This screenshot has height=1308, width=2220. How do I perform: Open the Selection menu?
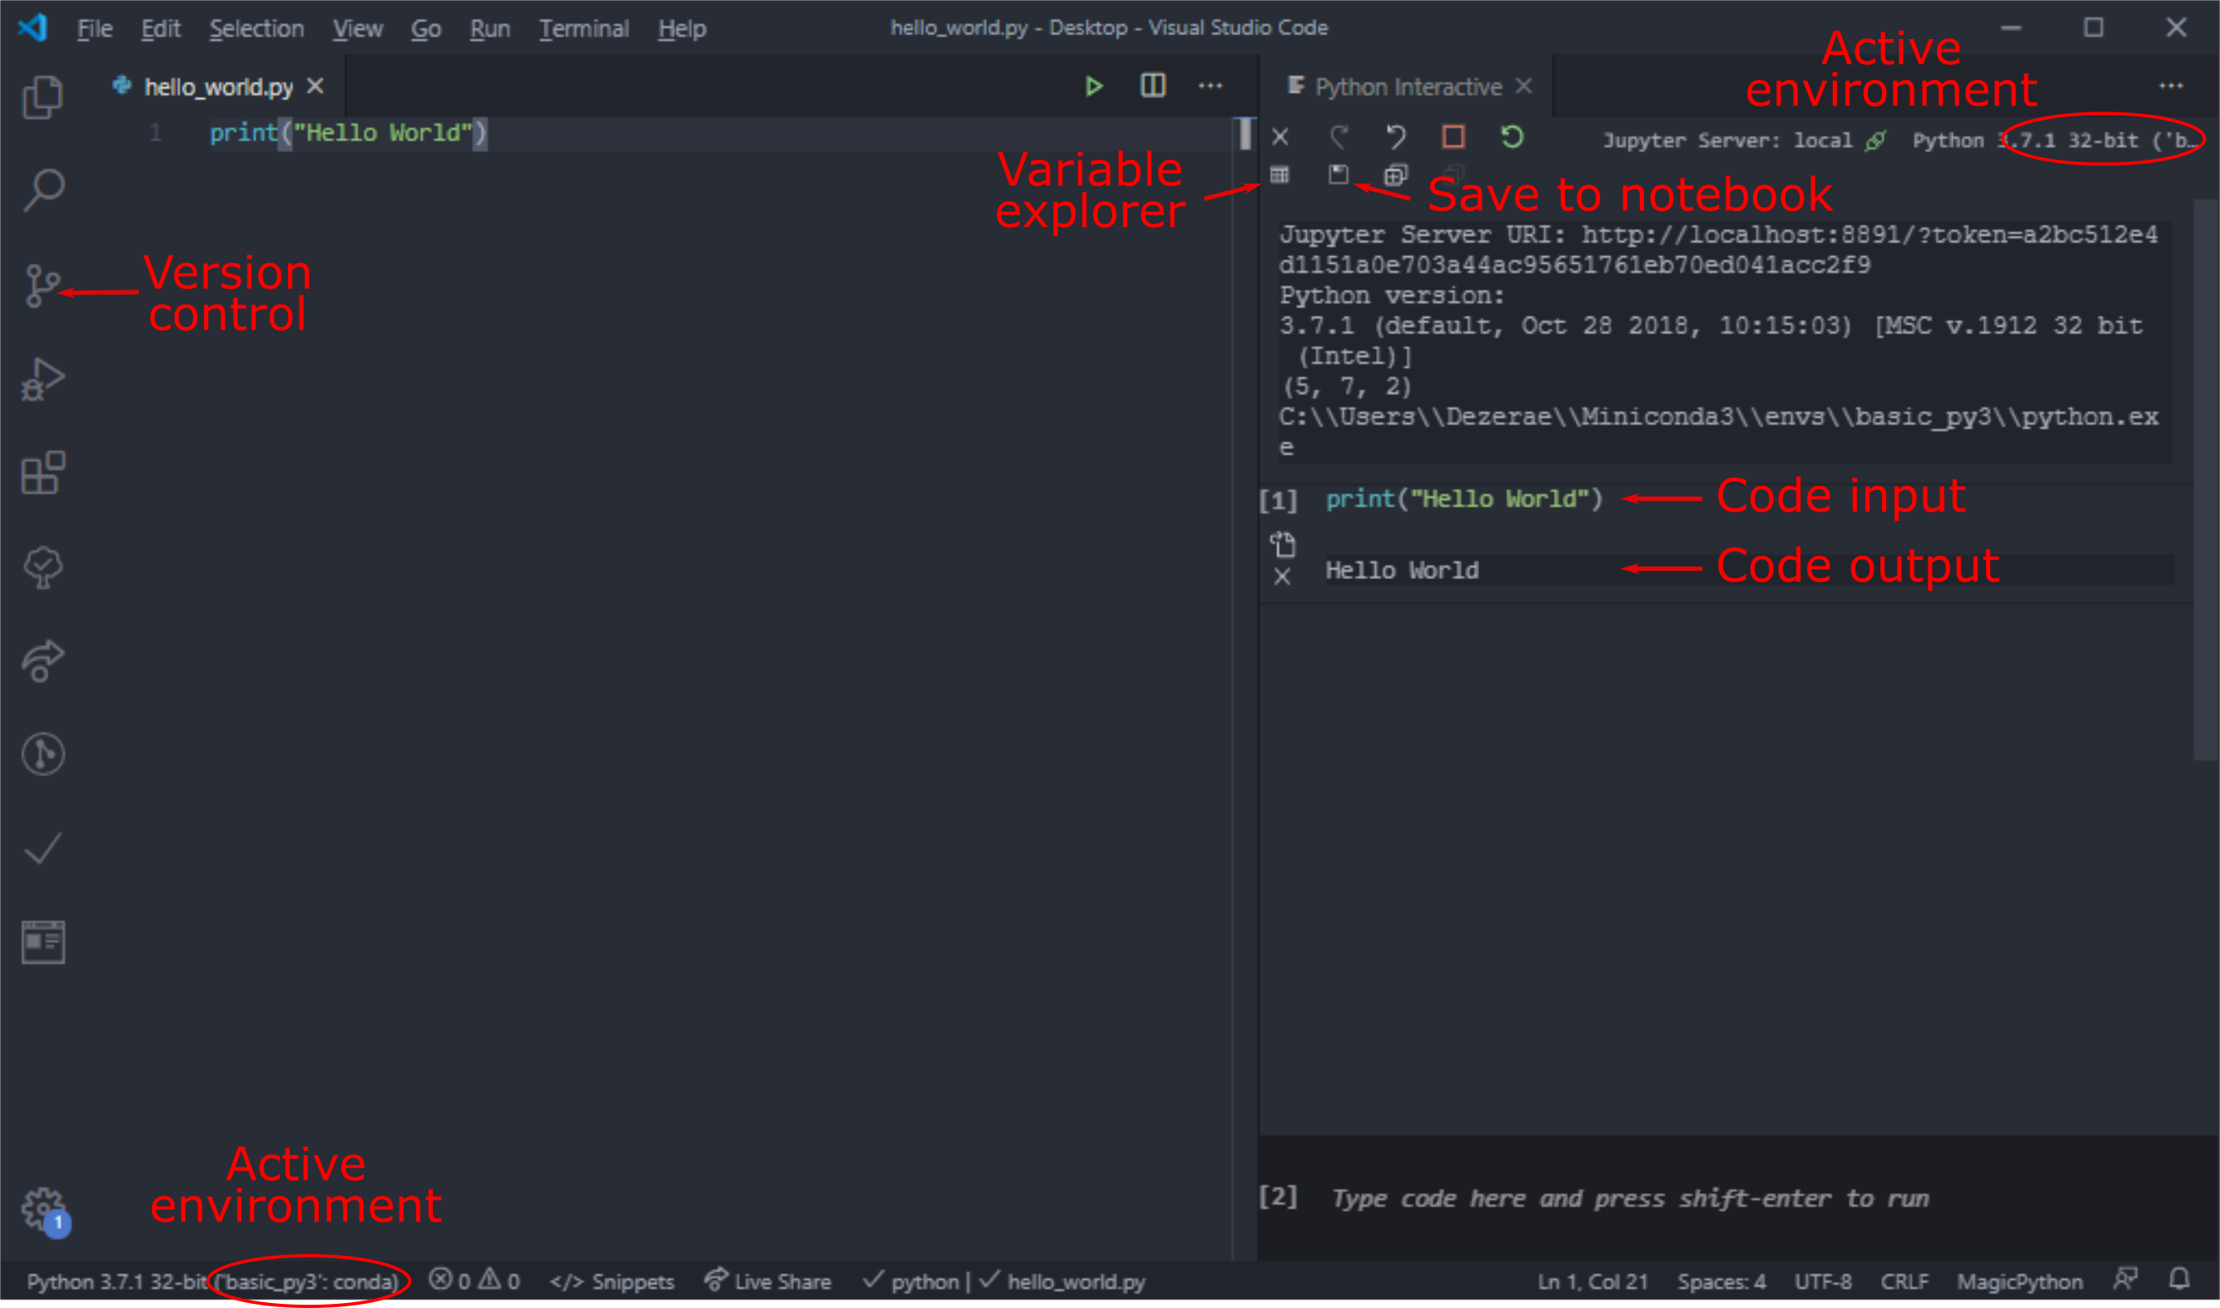pyautogui.click(x=256, y=28)
